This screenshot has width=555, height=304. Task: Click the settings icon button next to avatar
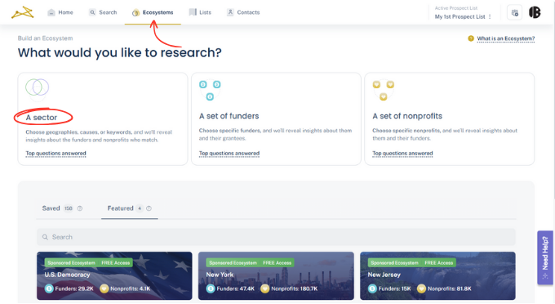click(514, 13)
